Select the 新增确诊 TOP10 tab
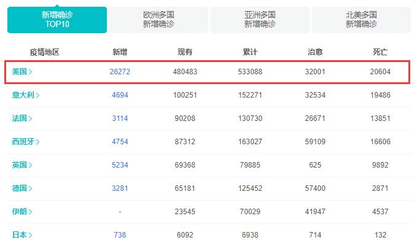Image resolution: width=417 pixels, height=240 pixels. (x=57, y=20)
